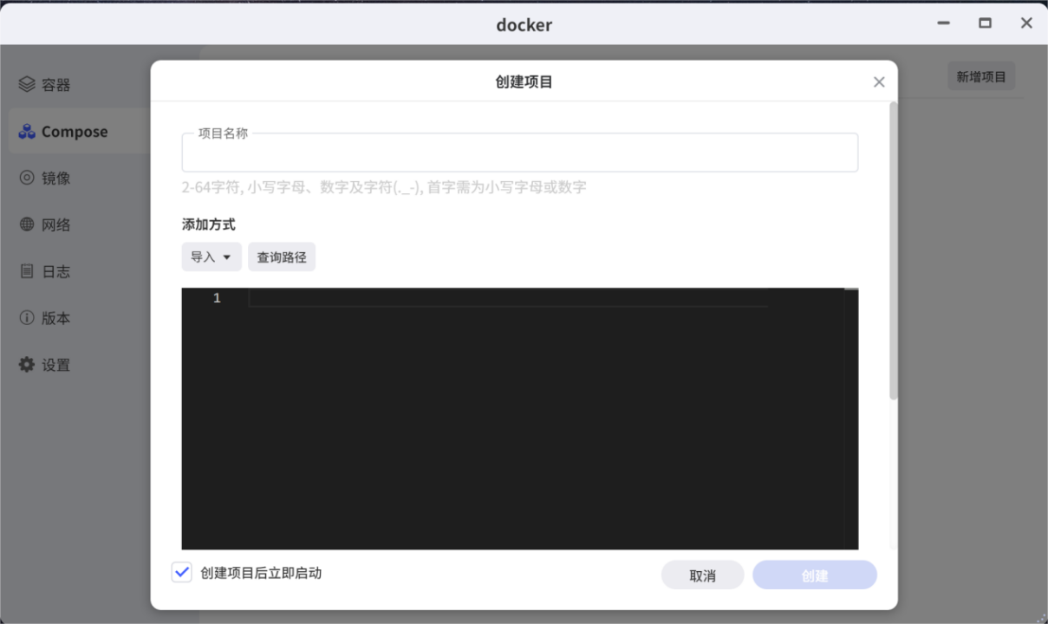Click line number 1 in editor gutter
Screen dimensions: 1048x624
[217, 297]
